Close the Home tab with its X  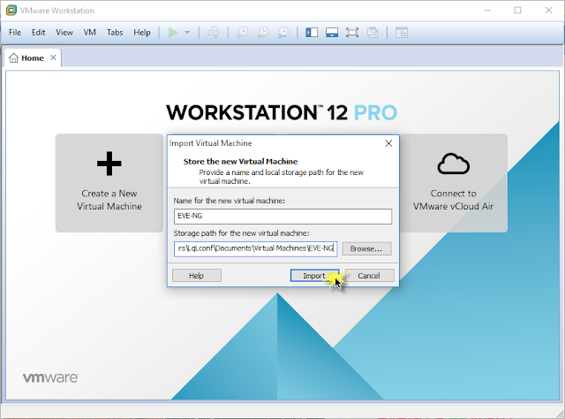[x=53, y=57]
